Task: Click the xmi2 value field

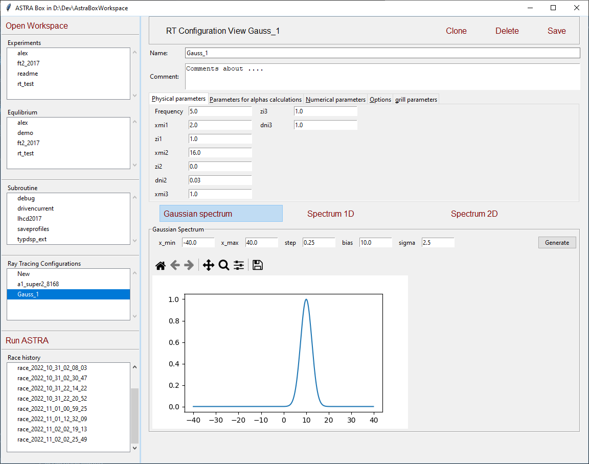Action: (220, 153)
